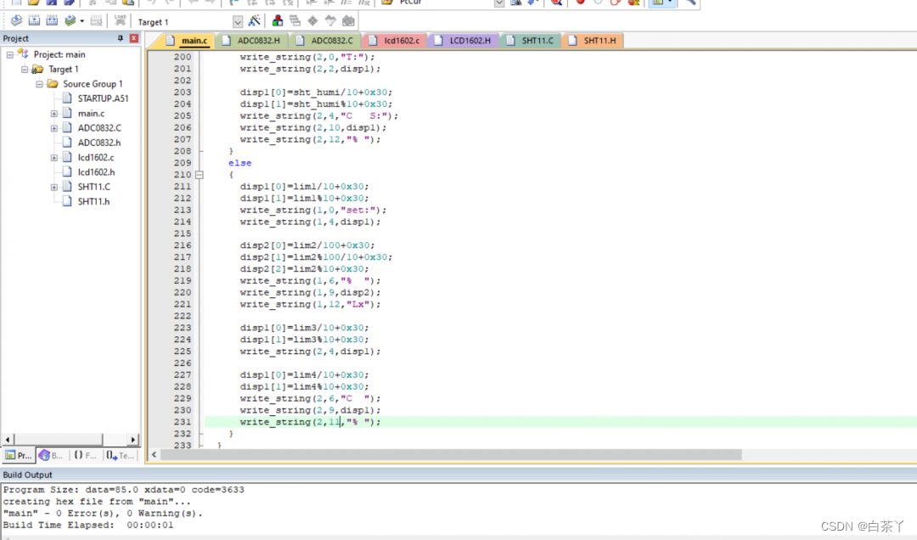Click the Rebuild all target files icon
The image size is (917, 540).
pyautogui.click(x=52, y=21)
